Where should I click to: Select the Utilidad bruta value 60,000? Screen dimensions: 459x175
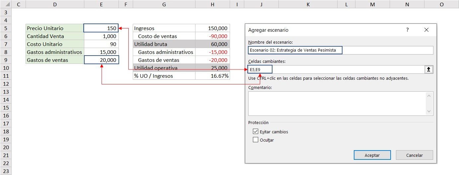212,44
